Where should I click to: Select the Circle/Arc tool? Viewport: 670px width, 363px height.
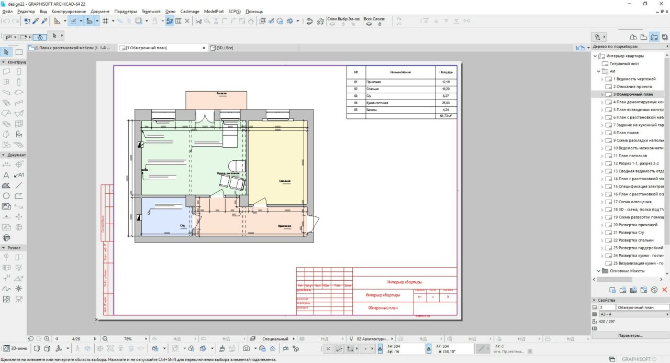pyautogui.click(x=6, y=196)
